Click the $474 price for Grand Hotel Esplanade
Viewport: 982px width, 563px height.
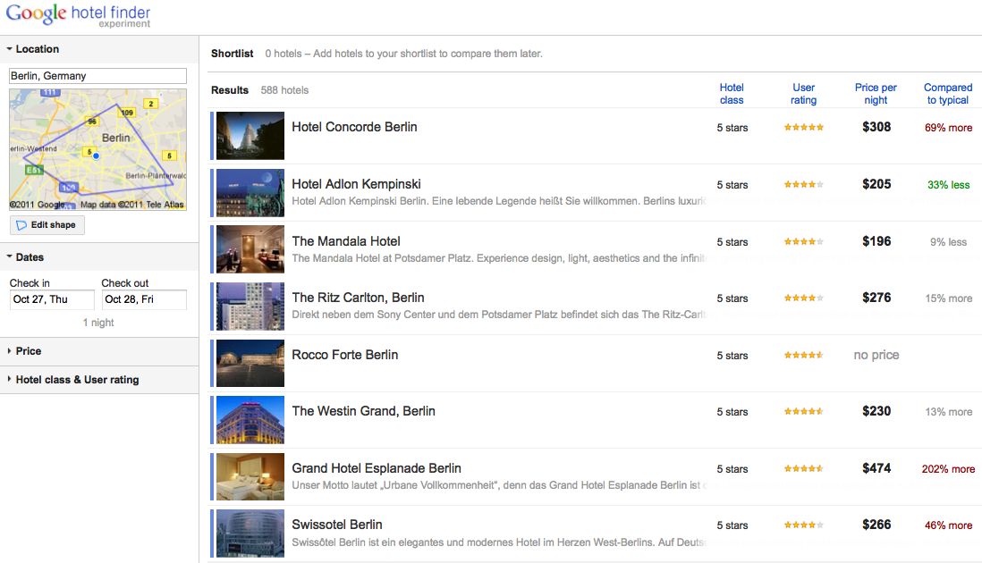pyautogui.click(x=876, y=468)
